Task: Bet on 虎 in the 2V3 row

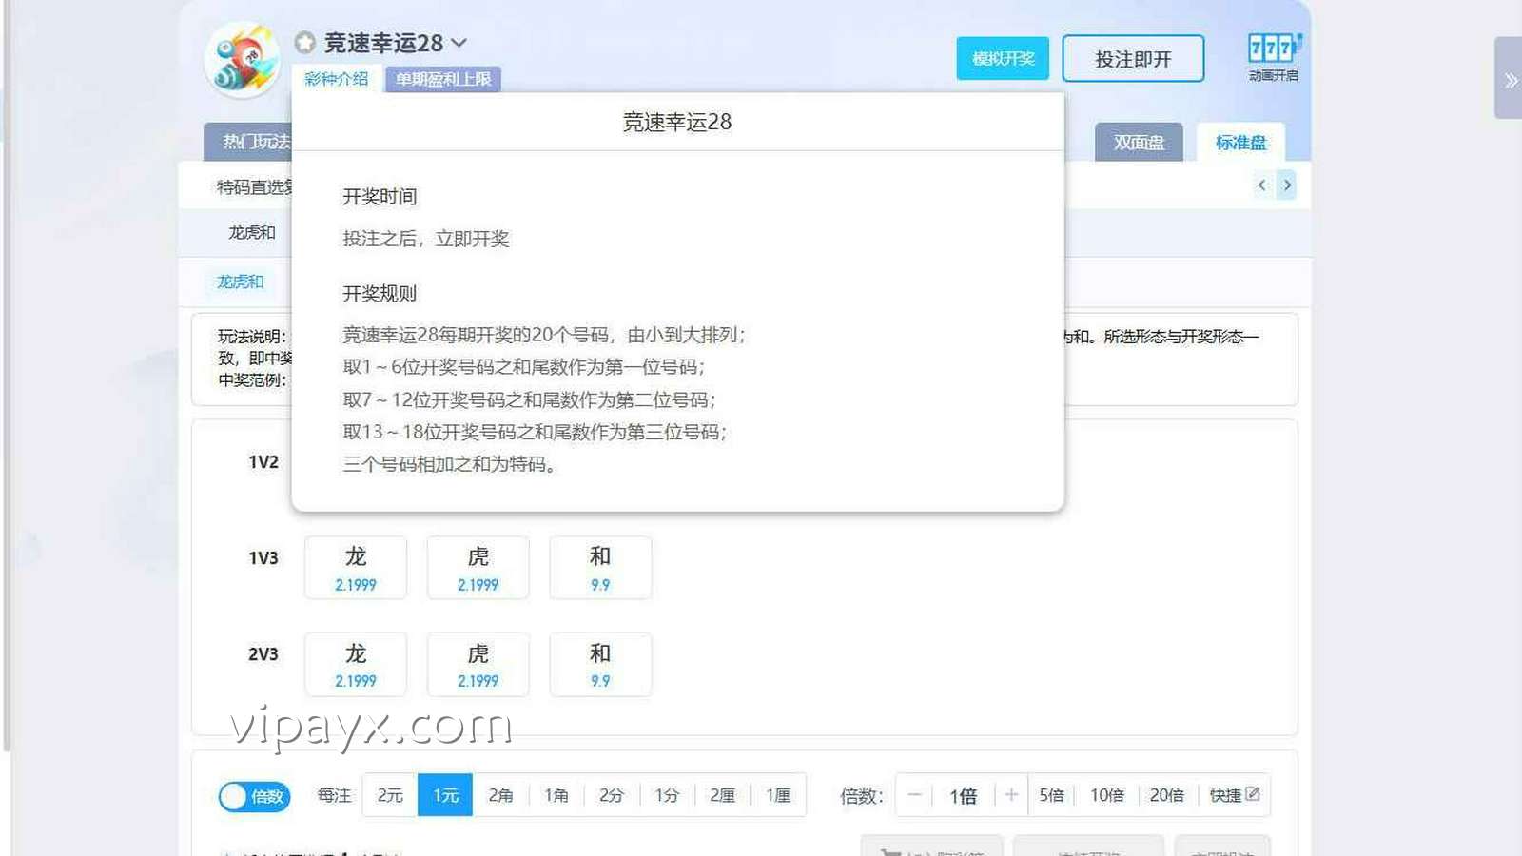Action: (x=478, y=664)
